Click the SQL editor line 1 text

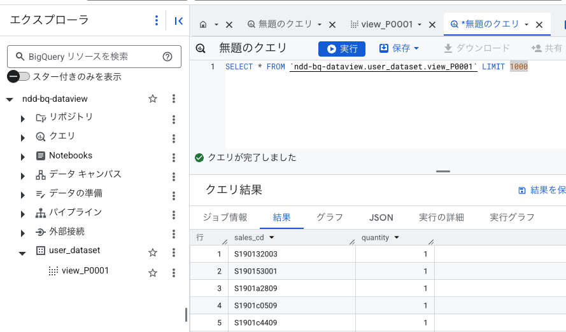tap(376, 67)
